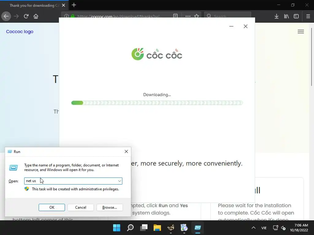Click Browse... in the Run dialog

(x=109, y=207)
